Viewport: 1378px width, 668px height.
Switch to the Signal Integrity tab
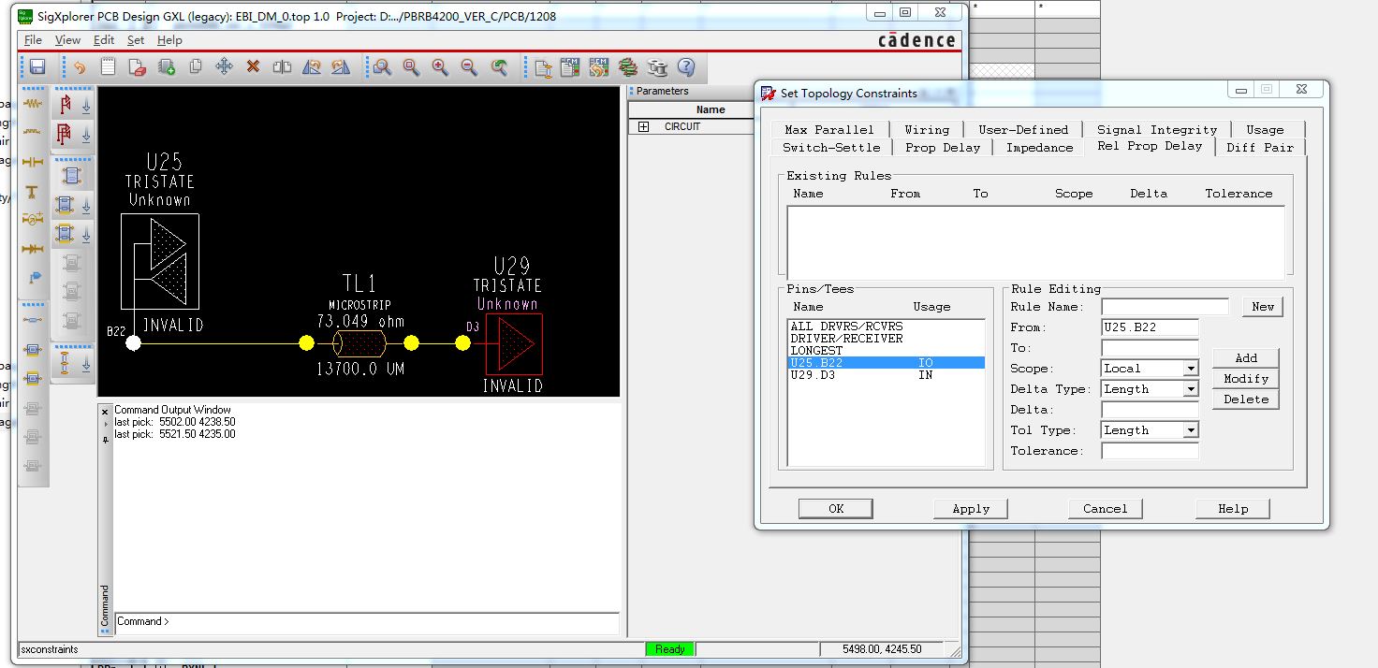click(1157, 130)
